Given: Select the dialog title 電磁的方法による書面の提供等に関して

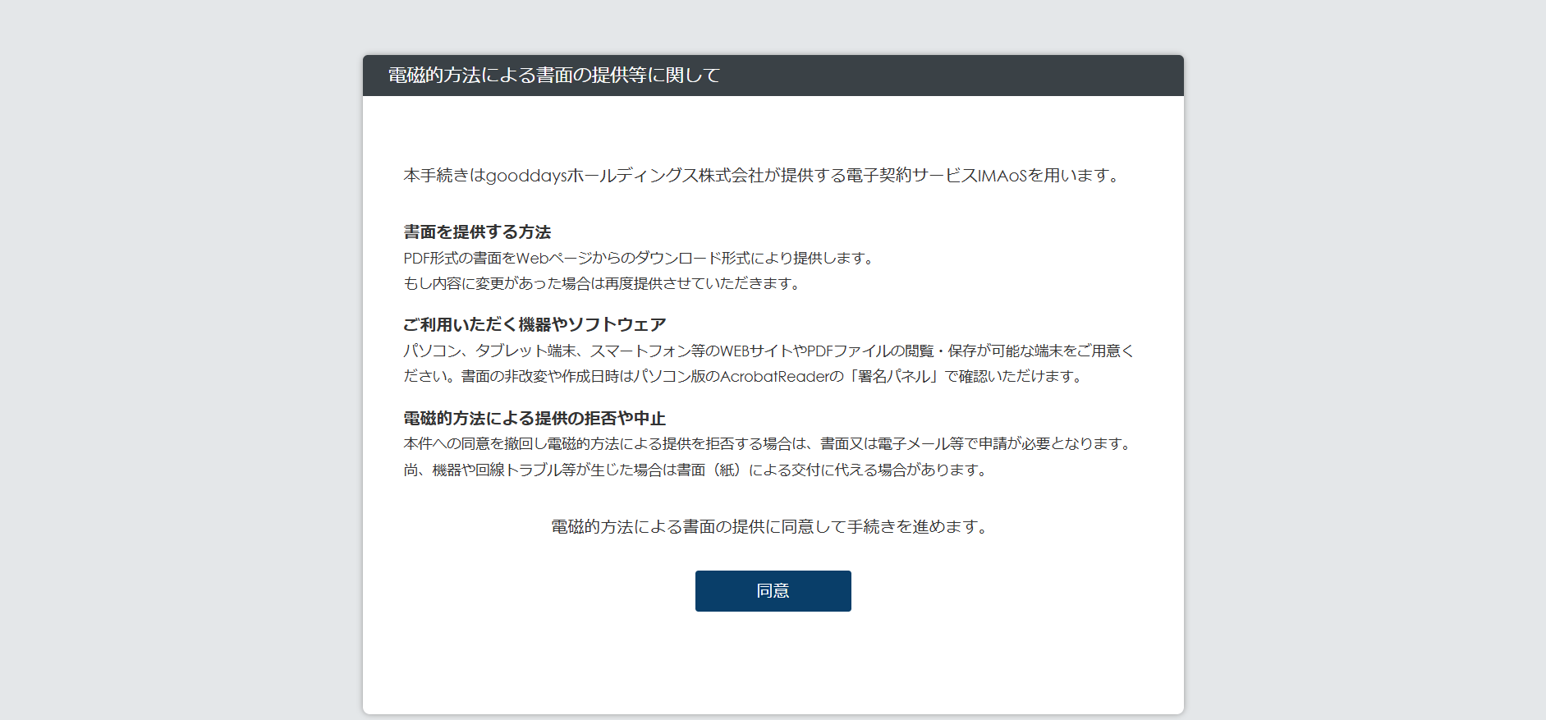Looking at the screenshot, I should 554,76.
